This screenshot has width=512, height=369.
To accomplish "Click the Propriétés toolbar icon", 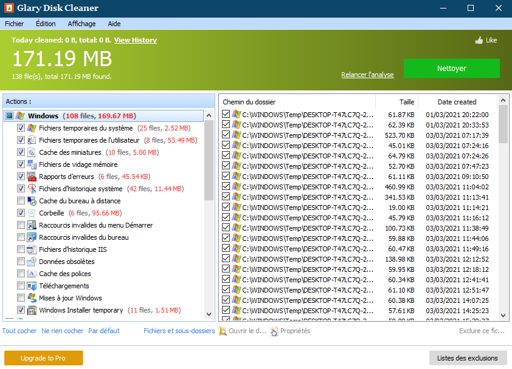I will (x=274, y=331).
